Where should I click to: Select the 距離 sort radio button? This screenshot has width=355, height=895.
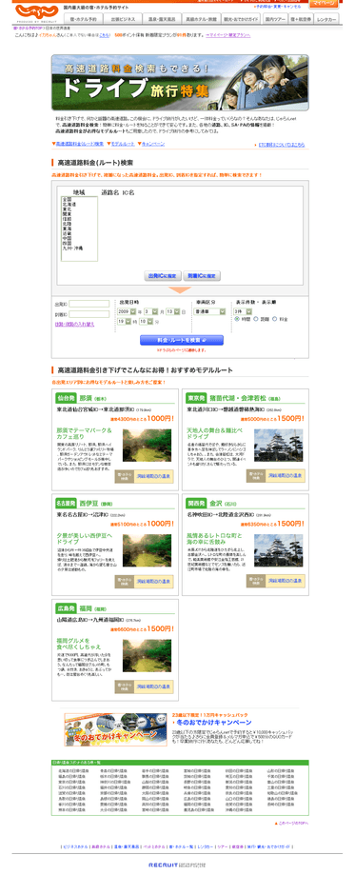256,320
